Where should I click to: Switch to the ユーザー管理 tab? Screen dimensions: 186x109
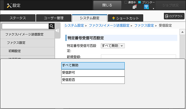[53, 18]
